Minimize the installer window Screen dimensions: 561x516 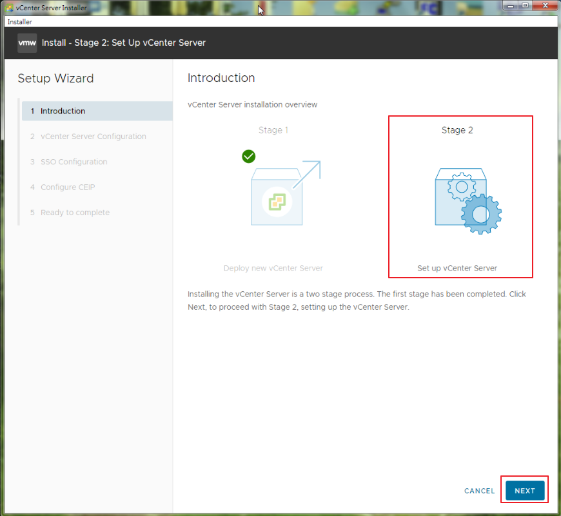coord(511,6)
